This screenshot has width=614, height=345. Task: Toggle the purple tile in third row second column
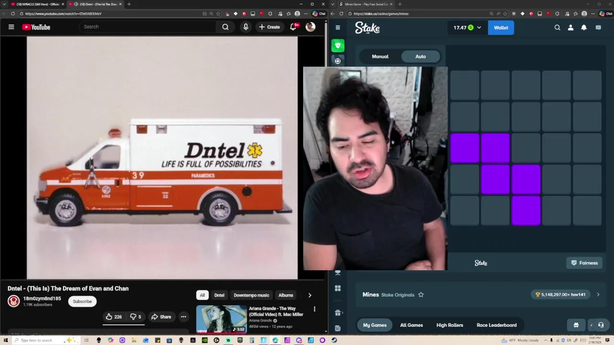coord(495,148)
